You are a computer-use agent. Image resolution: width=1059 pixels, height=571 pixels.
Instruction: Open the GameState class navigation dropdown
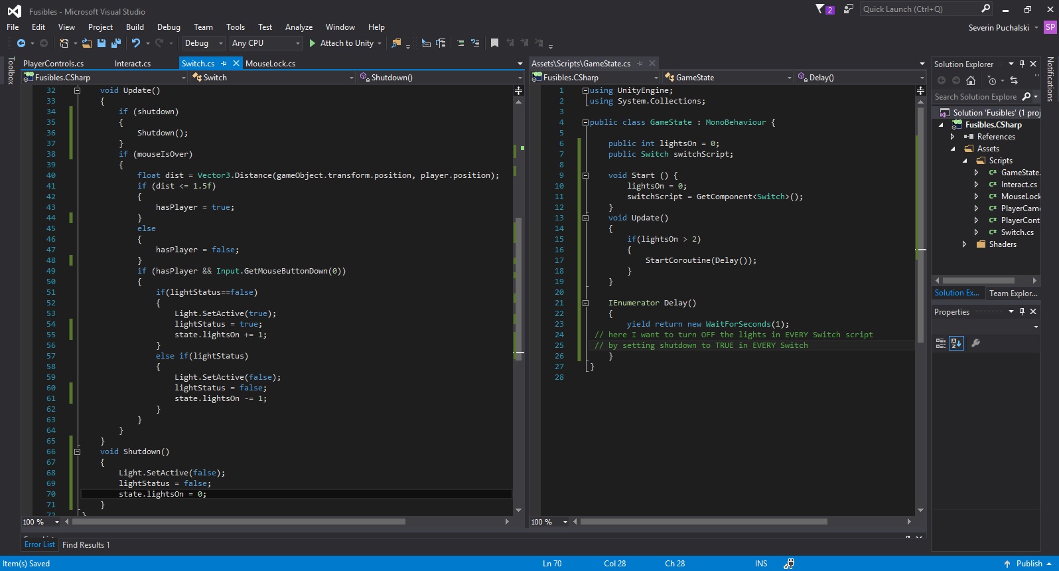[728, 78]
